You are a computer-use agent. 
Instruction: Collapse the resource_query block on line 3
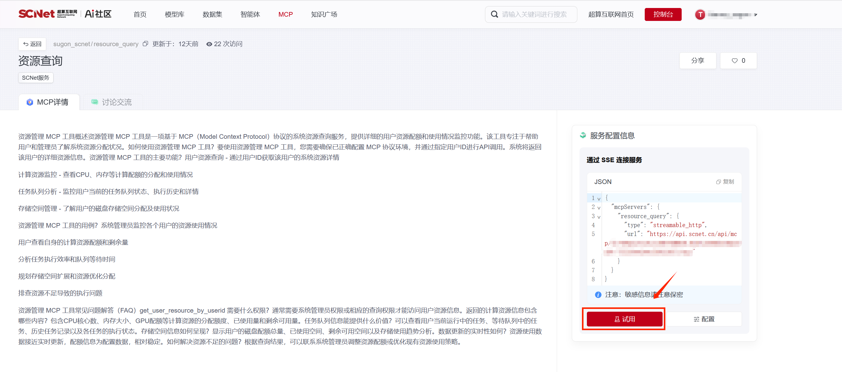coord(599,217)
